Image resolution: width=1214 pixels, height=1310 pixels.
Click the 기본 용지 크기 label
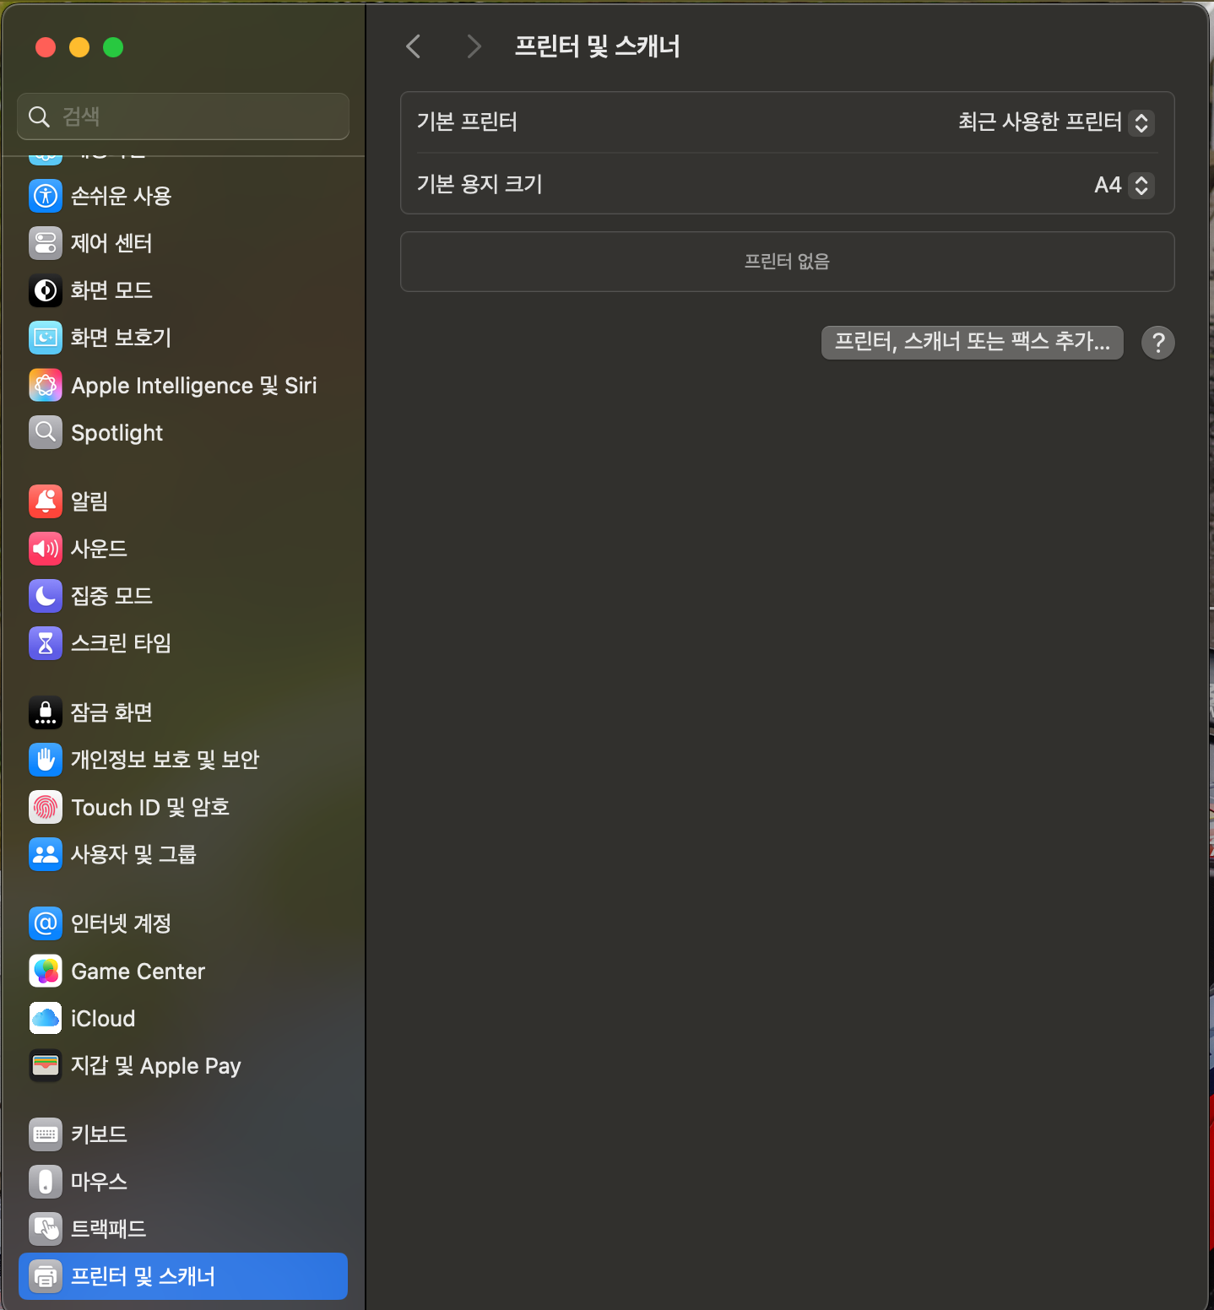[480, 184]
